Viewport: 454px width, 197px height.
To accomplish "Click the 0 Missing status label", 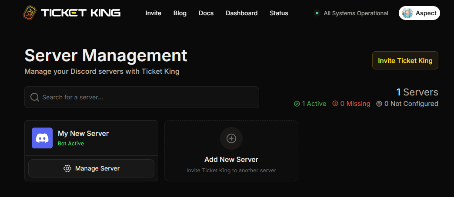I will [355, 104].
